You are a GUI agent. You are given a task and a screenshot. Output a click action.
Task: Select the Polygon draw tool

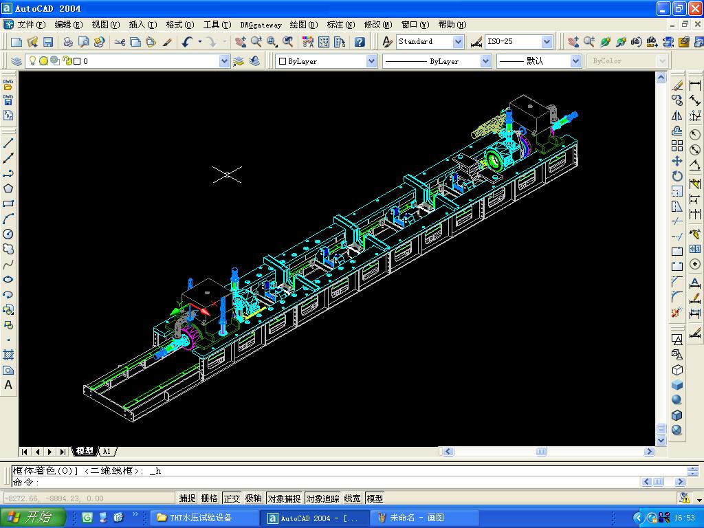tap(8, 188)
